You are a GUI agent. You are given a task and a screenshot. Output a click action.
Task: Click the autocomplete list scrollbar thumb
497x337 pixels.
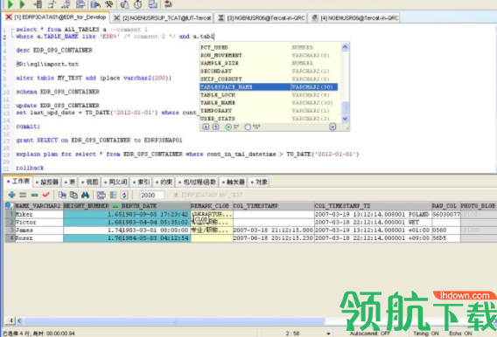point(345,107)
